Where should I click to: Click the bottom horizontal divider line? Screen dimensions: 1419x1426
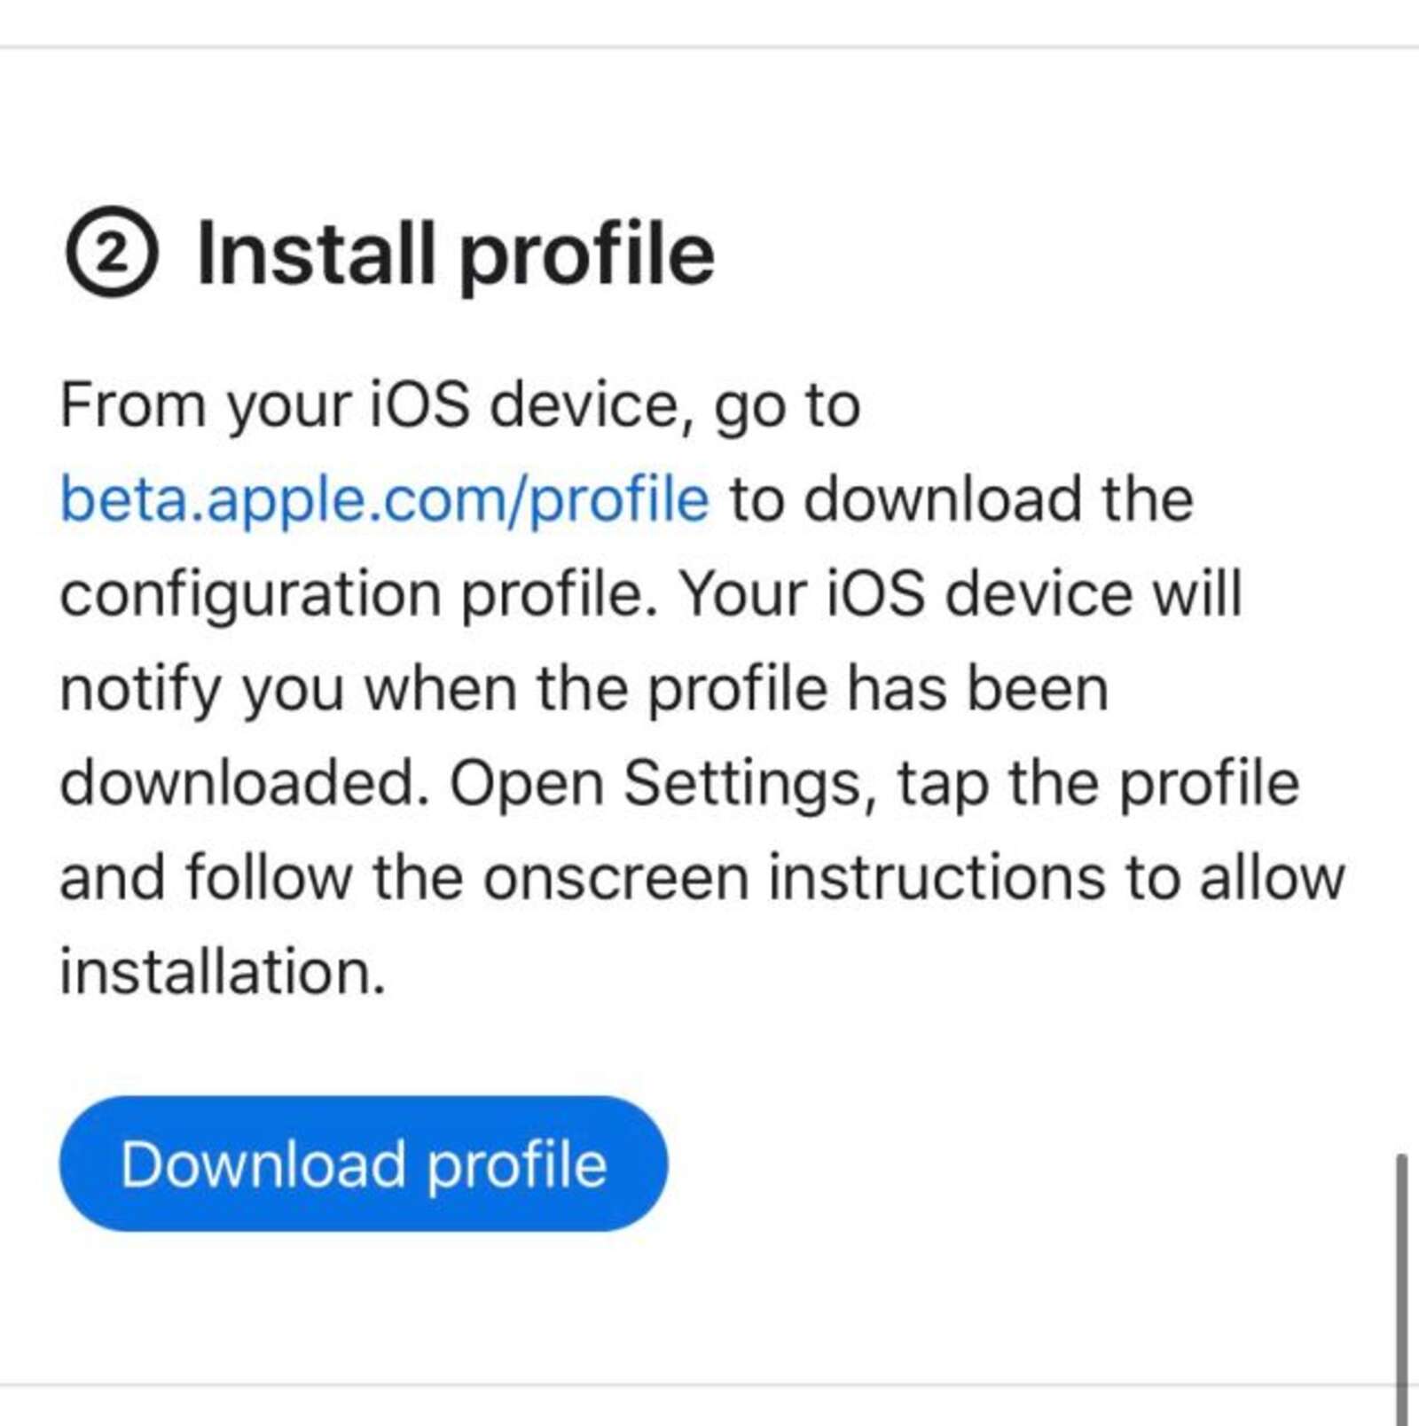[x=692, y=1383]
